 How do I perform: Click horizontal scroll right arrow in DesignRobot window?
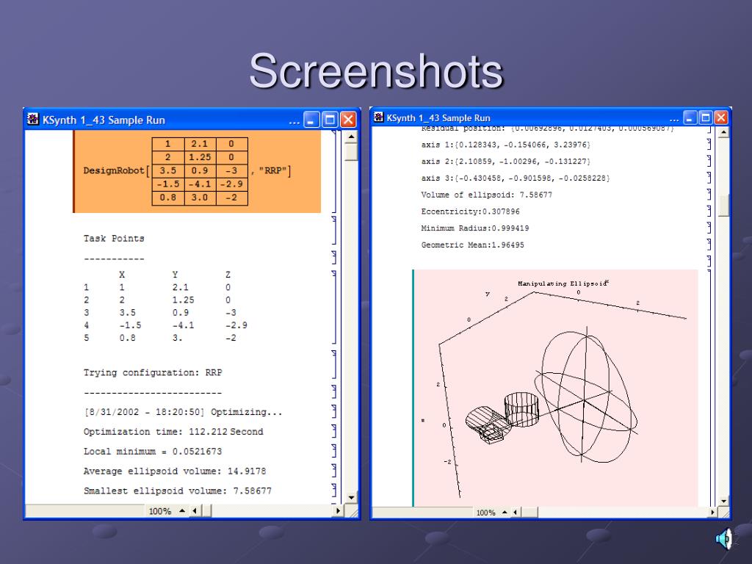point(338,511)
